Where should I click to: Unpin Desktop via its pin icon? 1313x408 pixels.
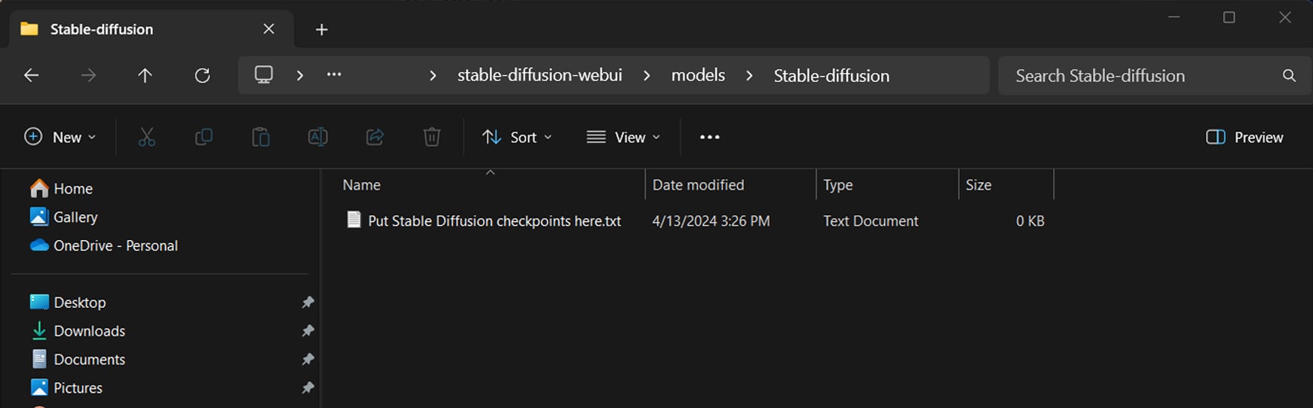point(308,303)
